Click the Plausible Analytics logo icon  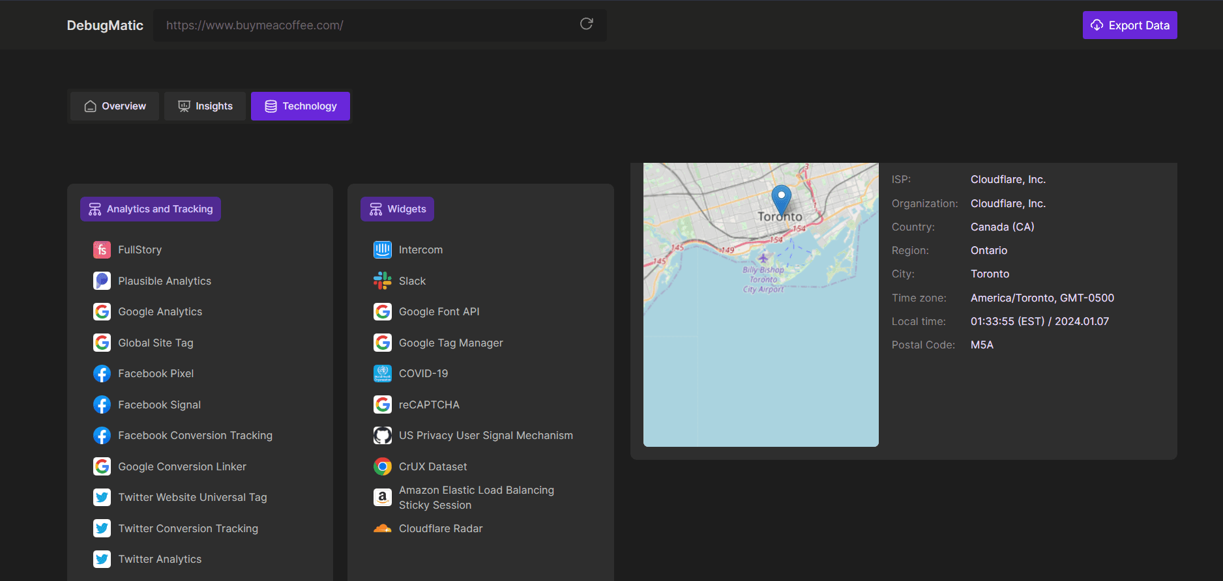[x=102, y=281]
